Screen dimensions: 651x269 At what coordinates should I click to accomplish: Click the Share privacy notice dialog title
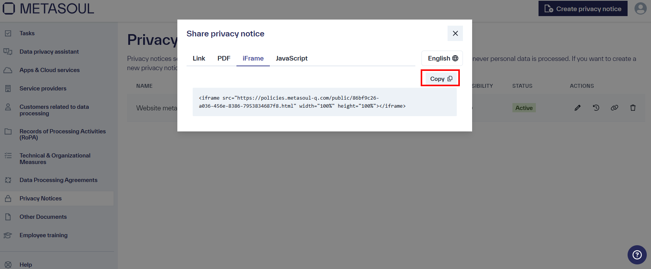click(x=225, y=34)
